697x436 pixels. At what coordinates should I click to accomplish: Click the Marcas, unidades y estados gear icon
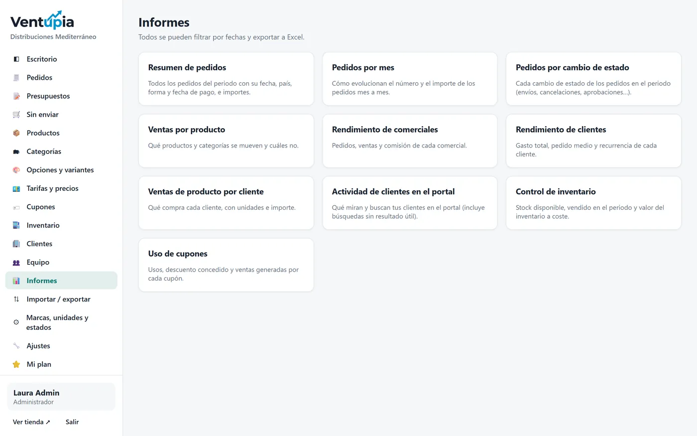[16, 322]
